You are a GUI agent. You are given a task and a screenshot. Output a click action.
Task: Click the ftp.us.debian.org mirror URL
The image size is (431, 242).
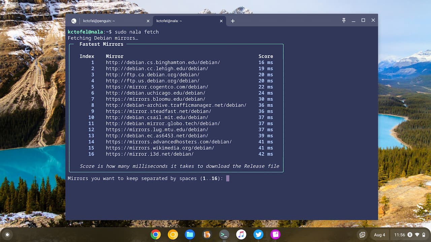coord(153,81)
